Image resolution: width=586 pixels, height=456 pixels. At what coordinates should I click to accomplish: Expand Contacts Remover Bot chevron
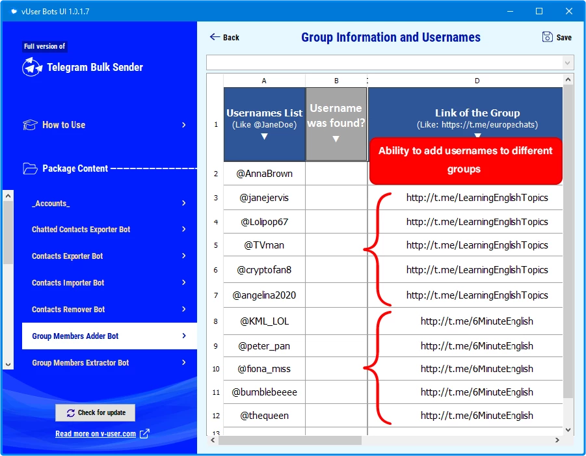click(184, 309)
